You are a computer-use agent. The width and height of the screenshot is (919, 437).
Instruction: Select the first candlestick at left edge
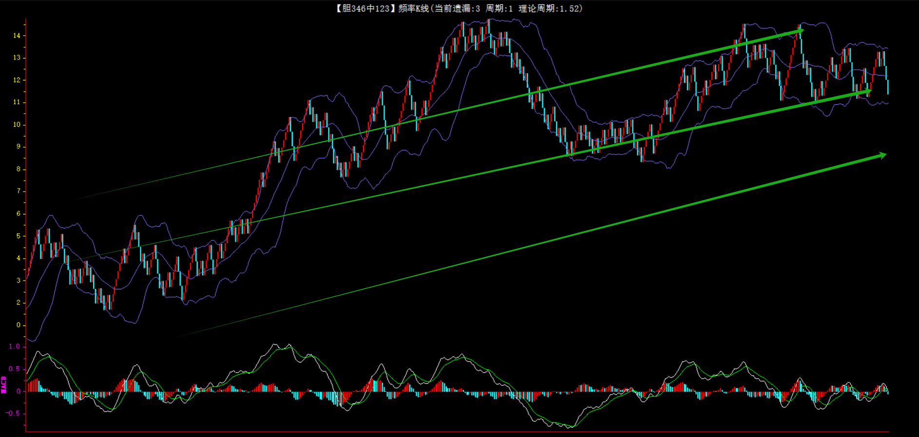27,276
